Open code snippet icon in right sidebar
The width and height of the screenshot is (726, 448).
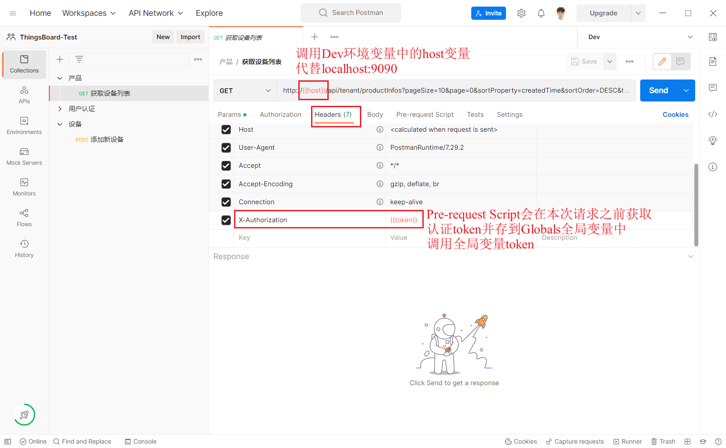click(x=713, y=114)
